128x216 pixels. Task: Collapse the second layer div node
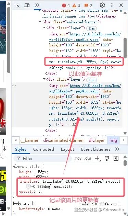44,79
